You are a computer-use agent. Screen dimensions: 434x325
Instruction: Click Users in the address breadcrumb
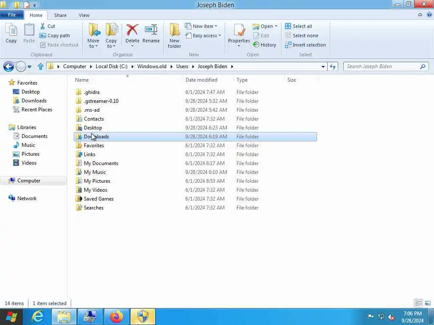182,66
